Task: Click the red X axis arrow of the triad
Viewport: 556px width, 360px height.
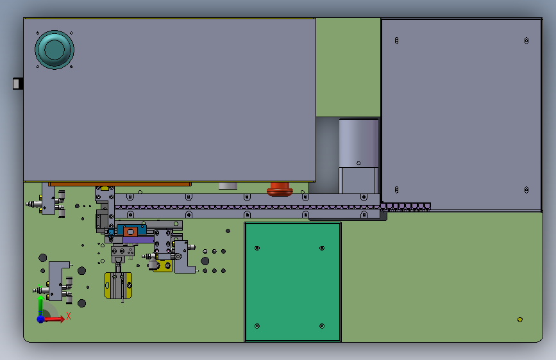Action: [55, 319]
